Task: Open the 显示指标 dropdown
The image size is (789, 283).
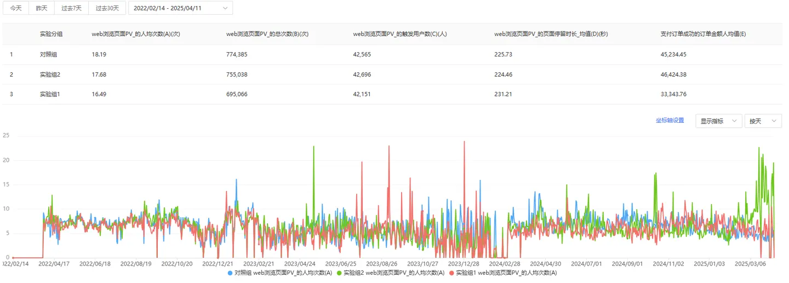Action: [719, 121]
